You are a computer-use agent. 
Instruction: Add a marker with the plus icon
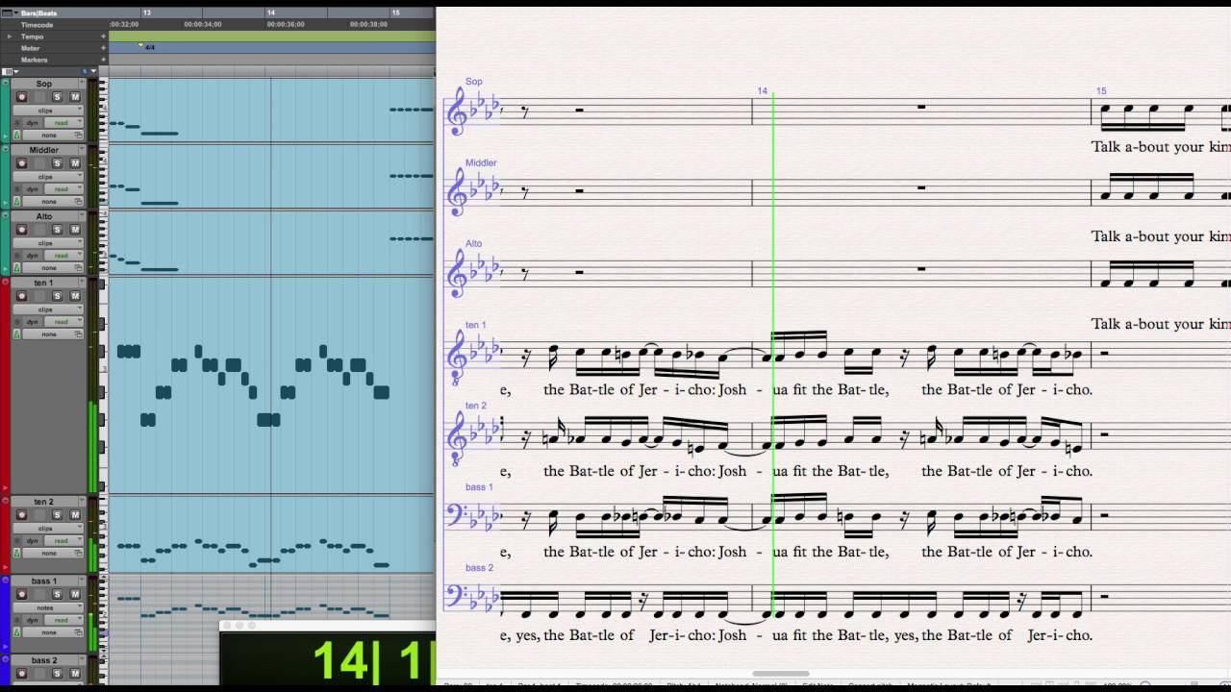click(104, 60)
